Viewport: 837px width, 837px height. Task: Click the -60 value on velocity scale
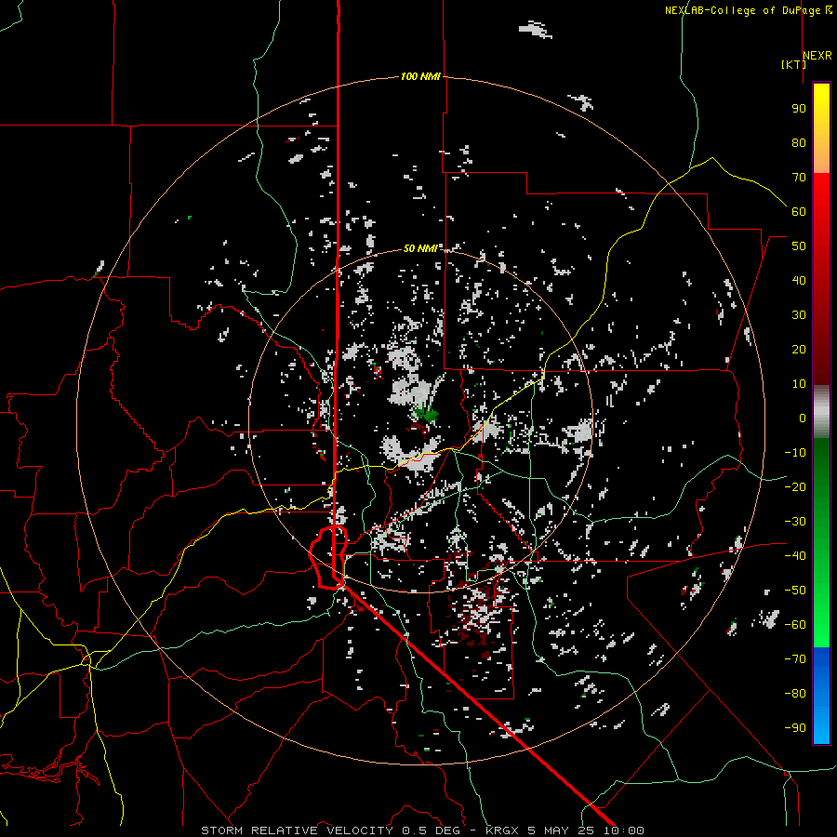(x=795, y=625)
